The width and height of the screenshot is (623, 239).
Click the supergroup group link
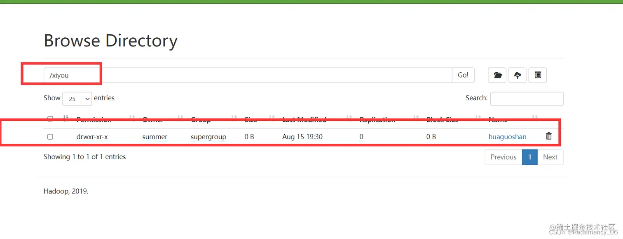(208, 137)
